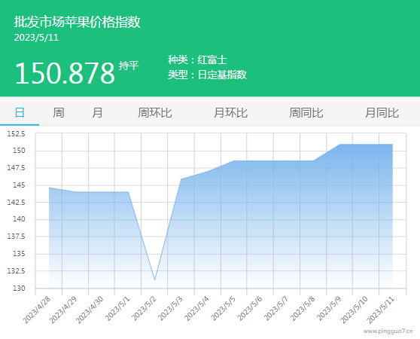Click the 2023/5/11 date label on axis
The height and width of the screenshot is (339, 420).
[x=381, y=310]
